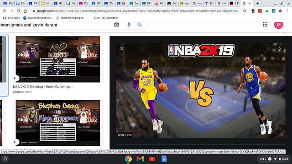Open 'steps on helping el...' bookmark
Viewport: 292px width, 164px height.
click(x=70, y=18)
